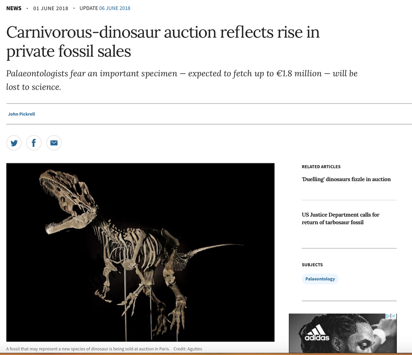
Task: Click the dinosaur skeleton photo
Action: [x=140, y=252]
